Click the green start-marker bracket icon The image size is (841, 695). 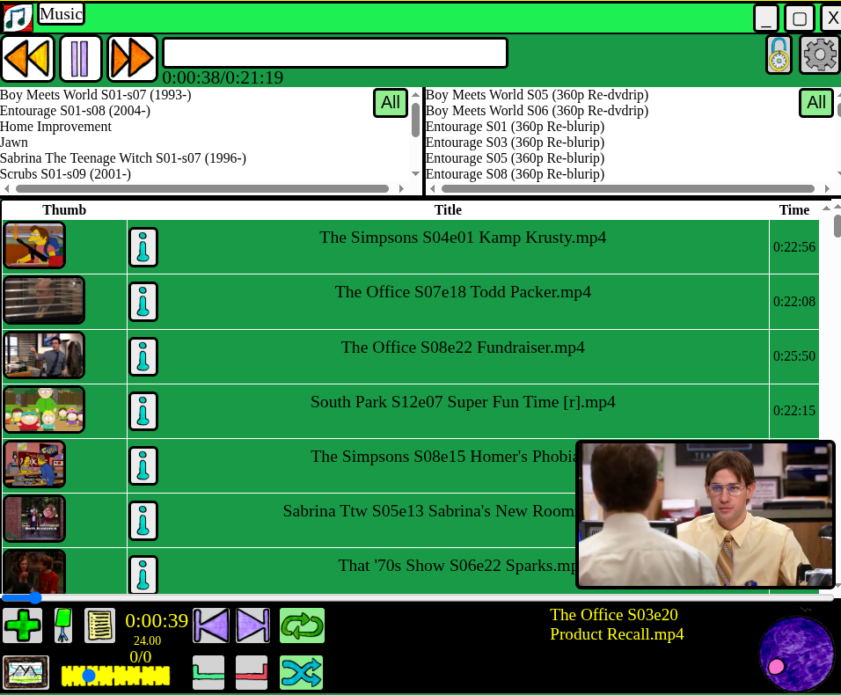click(x=208, y=672)
